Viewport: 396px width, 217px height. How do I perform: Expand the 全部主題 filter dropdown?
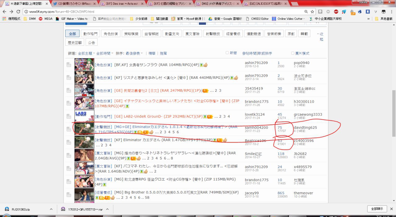coord(86,53)
